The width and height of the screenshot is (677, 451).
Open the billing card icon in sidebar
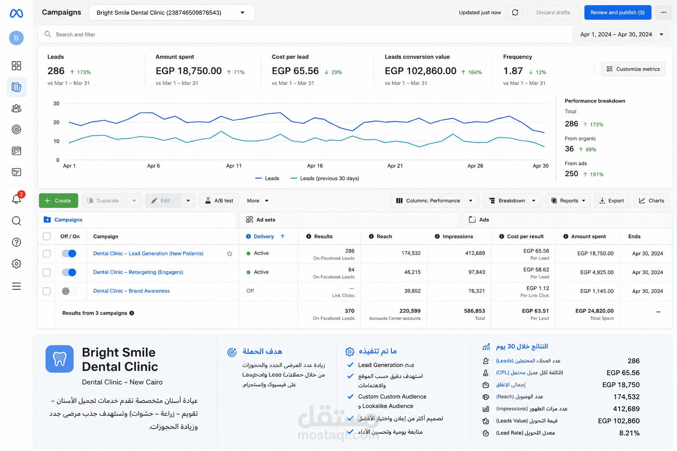click(16, 151)
